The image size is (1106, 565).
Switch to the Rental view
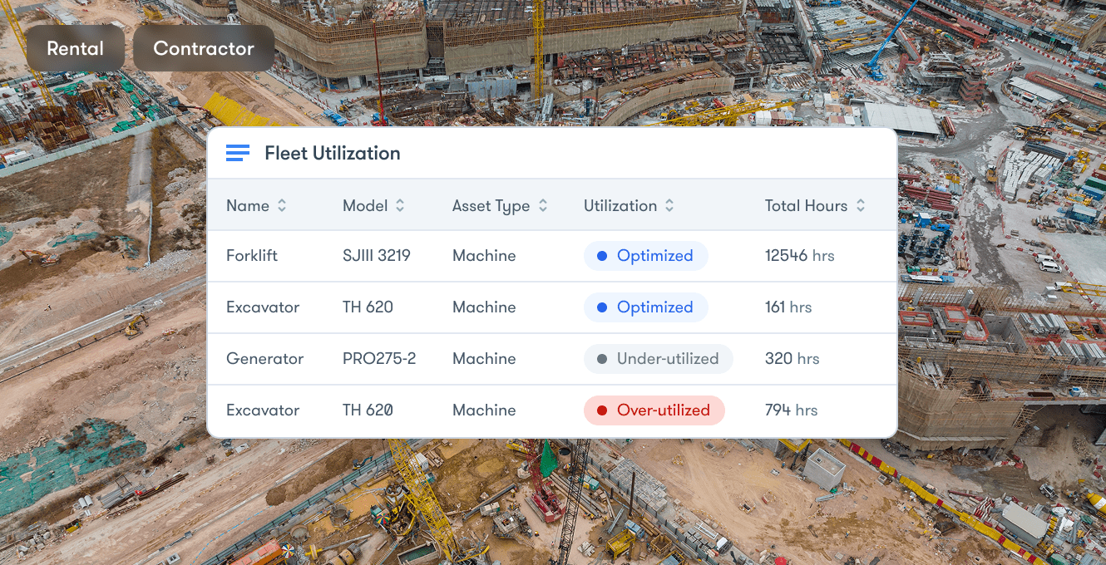click(75, 48)
